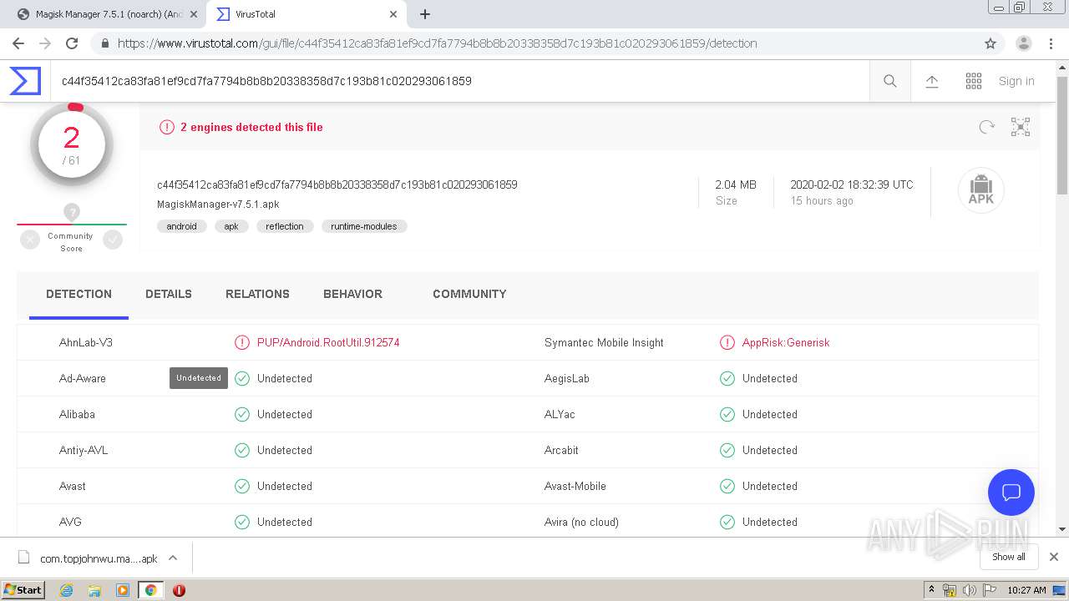Click the page scroll-down arrow
The width and height of the screenshot is (1069, 601).
[1062, 528]
